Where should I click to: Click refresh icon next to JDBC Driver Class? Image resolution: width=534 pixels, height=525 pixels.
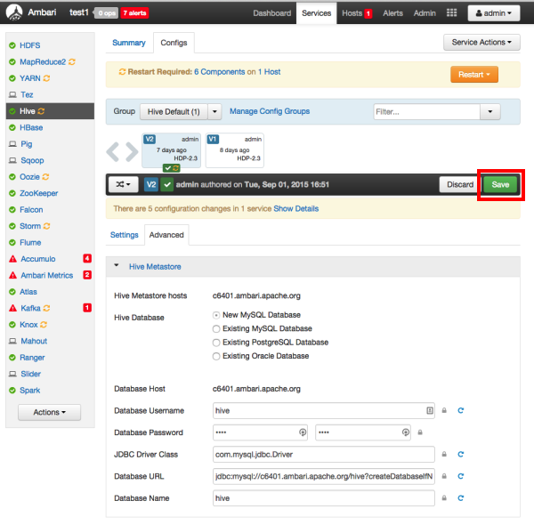(460, 454)
